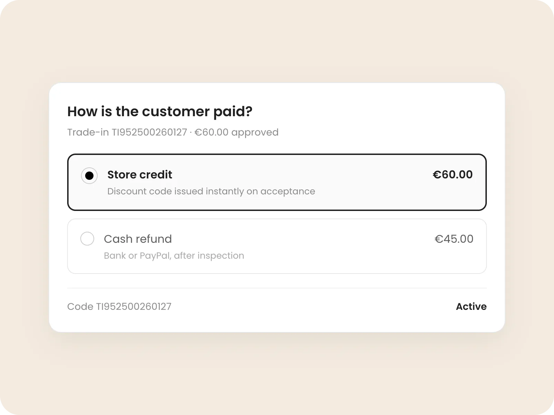Choose the Store credit option card
The width and height of the screenshot is (554, 415).
point(277,182)
